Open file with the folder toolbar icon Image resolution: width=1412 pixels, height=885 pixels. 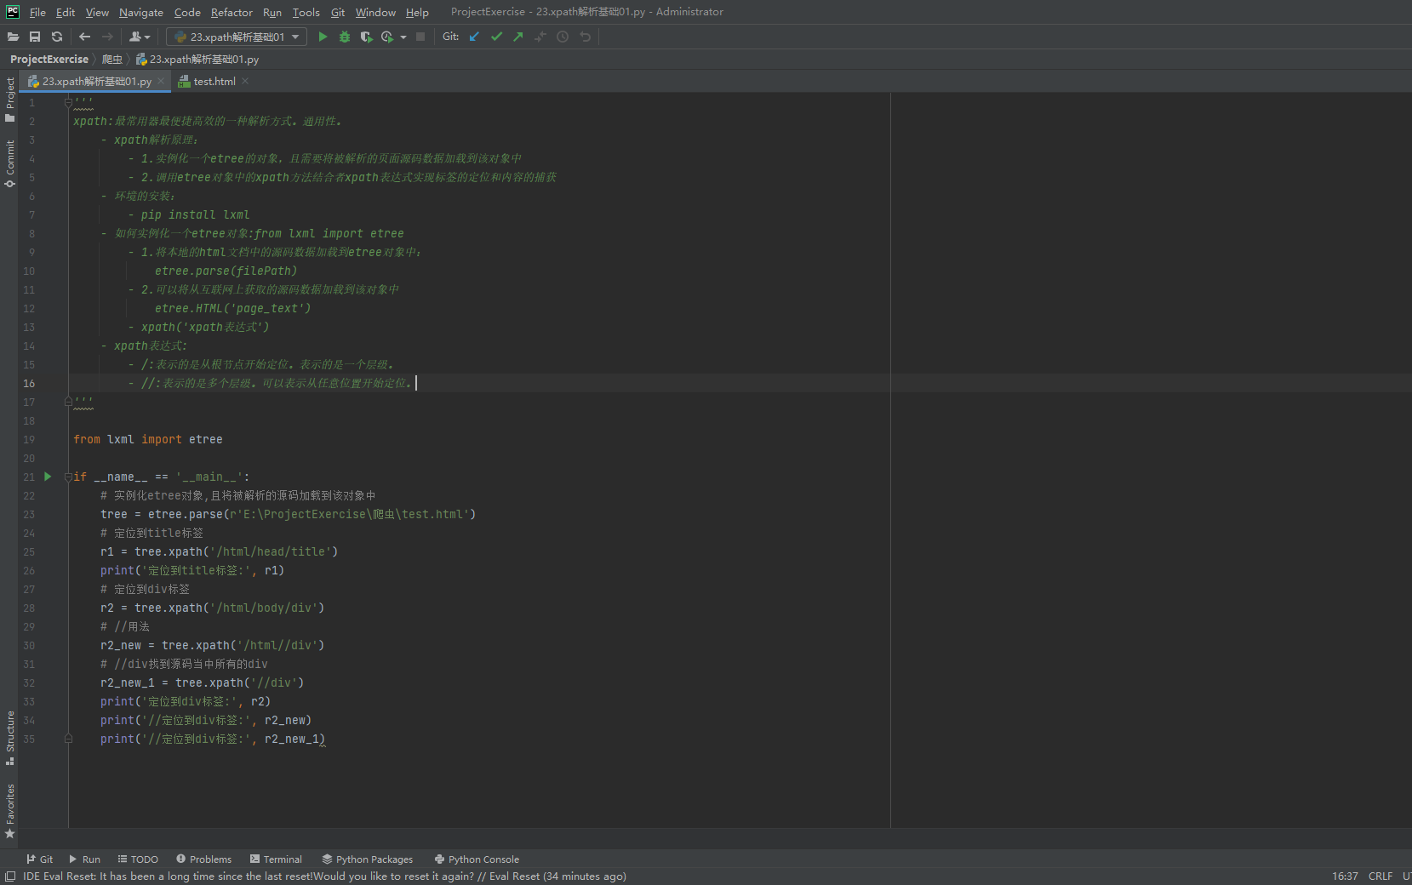point(13,37)
